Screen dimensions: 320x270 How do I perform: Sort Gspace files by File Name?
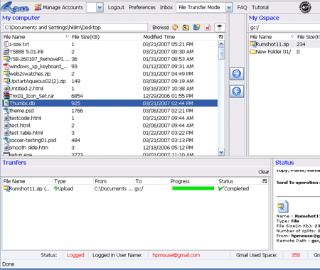[x=272, y=37]
